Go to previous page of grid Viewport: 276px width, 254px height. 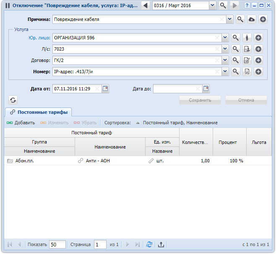coord(19,244)
